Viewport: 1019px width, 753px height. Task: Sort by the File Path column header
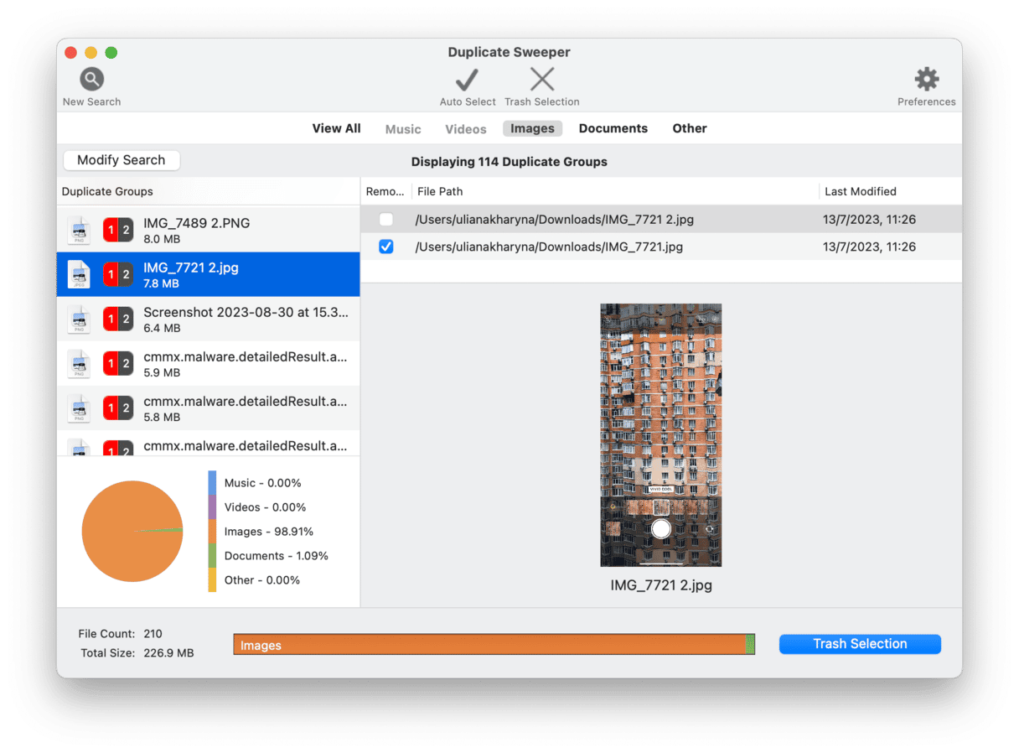(440, 191)
